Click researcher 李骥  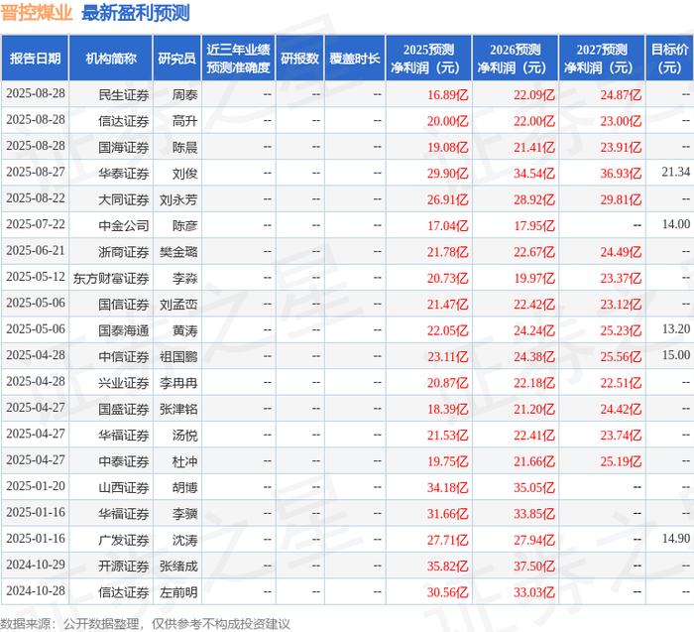(185, 514)
